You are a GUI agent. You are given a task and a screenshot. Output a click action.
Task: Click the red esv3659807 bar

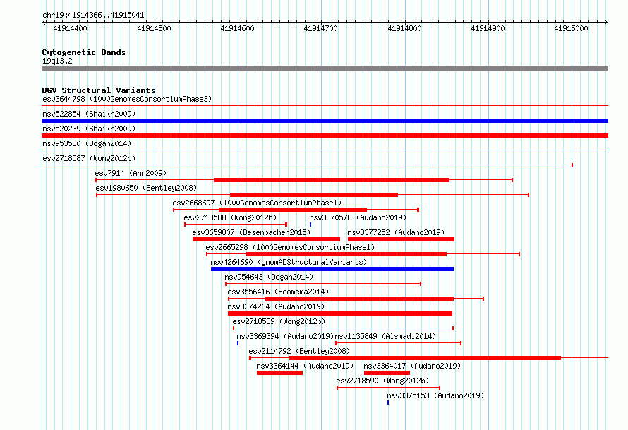[266, 239]
